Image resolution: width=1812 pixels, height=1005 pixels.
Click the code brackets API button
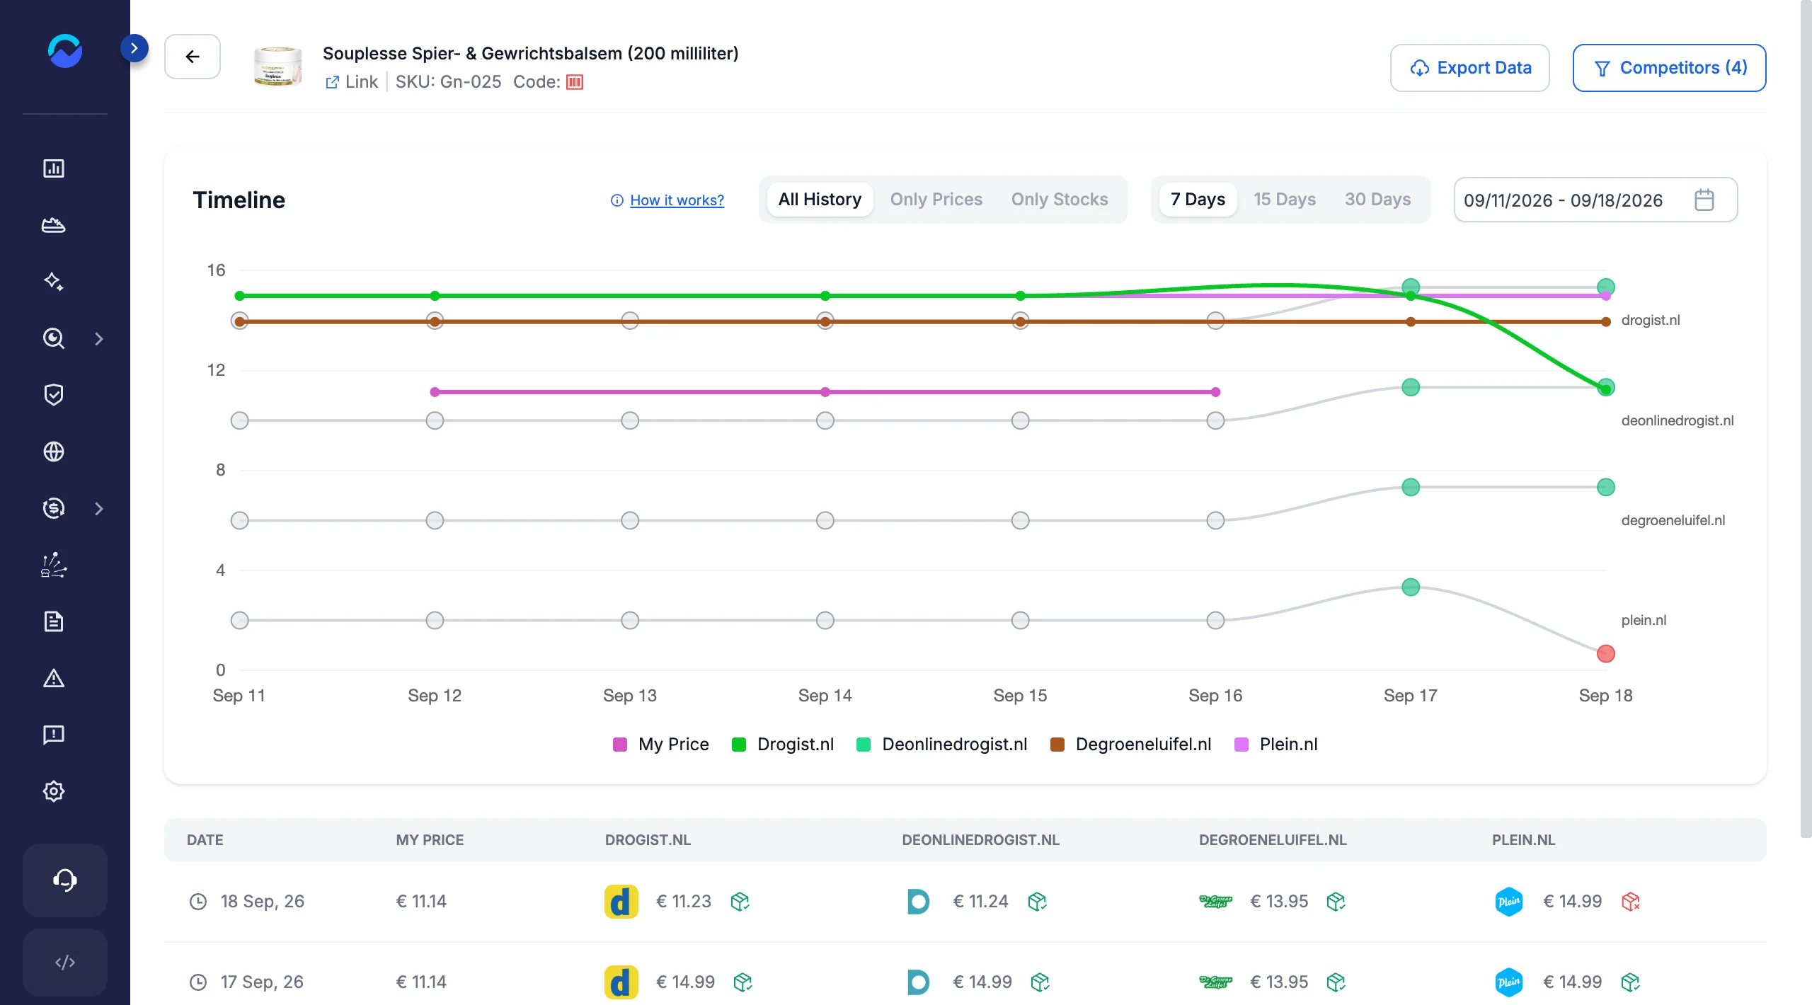(65, 963)
